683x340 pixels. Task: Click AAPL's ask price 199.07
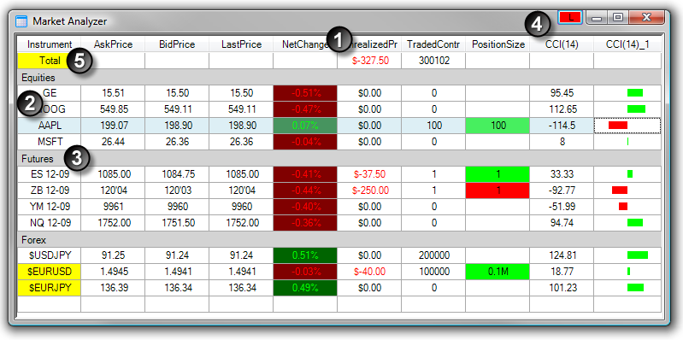[113, 126]
